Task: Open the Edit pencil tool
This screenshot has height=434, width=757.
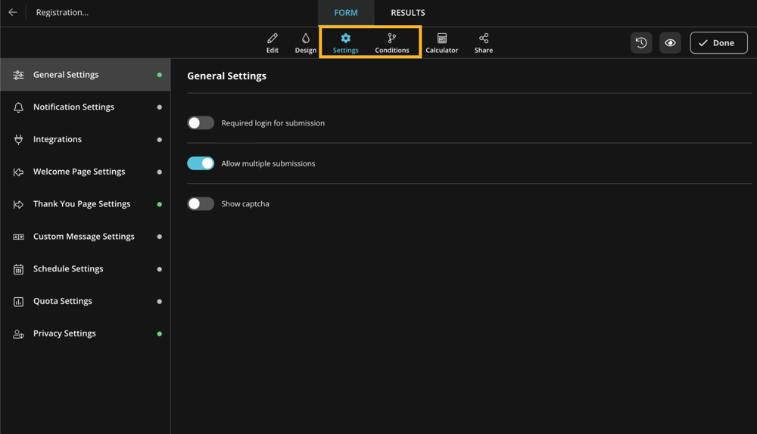Action: click(x=273, y=43)
